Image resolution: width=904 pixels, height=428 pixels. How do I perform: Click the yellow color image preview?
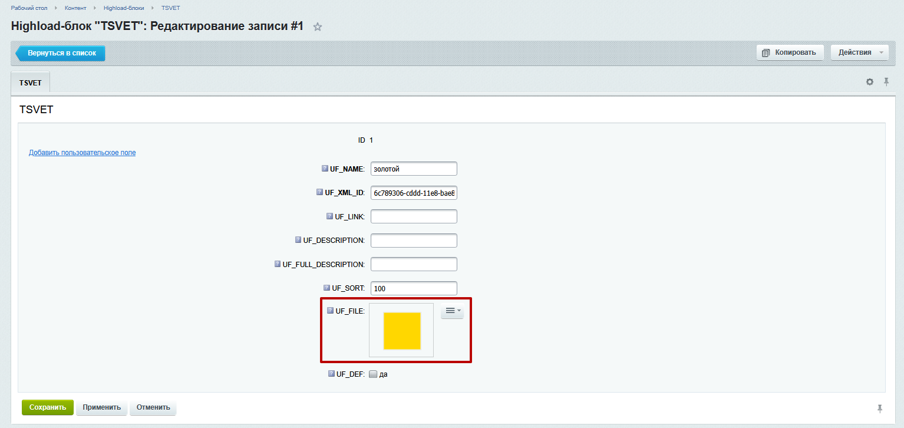[401, 331]
